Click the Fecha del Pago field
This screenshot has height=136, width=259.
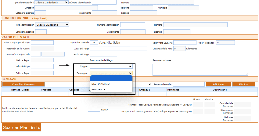(103, 54)
